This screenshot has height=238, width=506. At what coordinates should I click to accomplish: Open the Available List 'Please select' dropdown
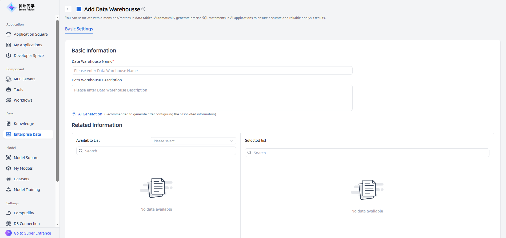tap(193, 141)
